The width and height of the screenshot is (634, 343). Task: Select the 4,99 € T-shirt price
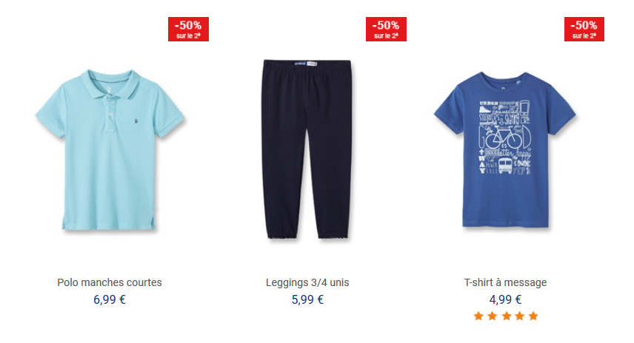click(505, 299)
